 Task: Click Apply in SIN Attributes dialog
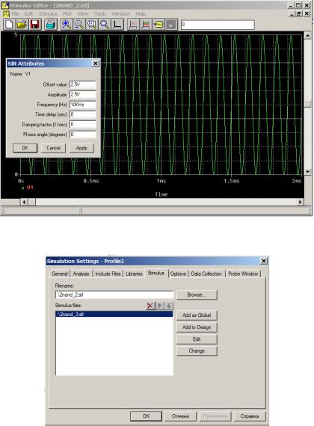(x=81, y=148)
